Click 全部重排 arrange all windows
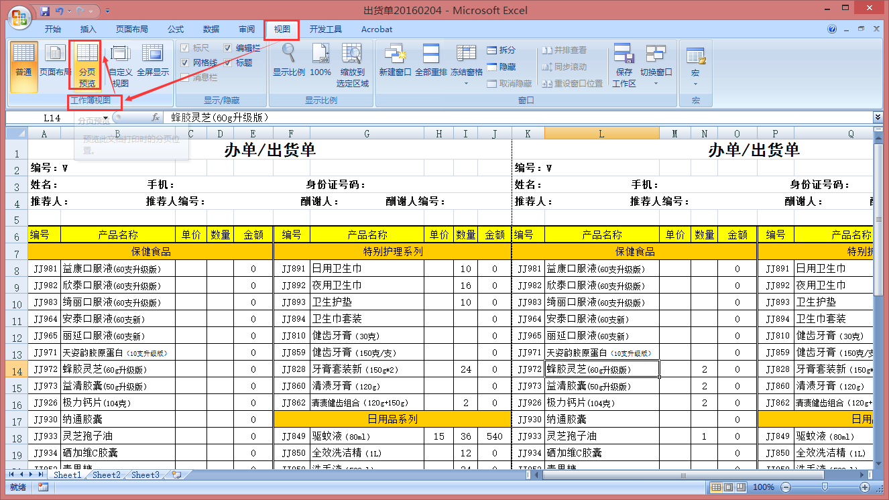The height and width of the screenshot is (500, 889). tap(431, 60)
